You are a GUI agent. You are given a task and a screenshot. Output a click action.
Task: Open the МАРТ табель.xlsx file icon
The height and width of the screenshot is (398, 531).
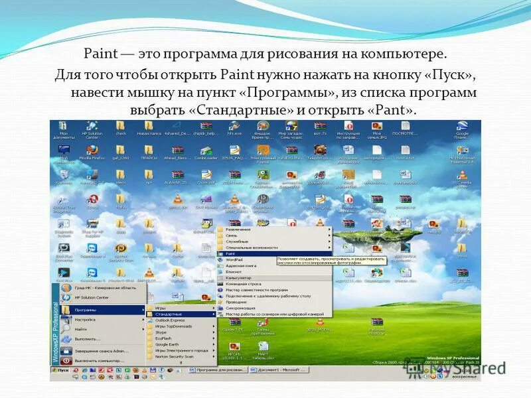pyautogui.click(x=263, y=351)
